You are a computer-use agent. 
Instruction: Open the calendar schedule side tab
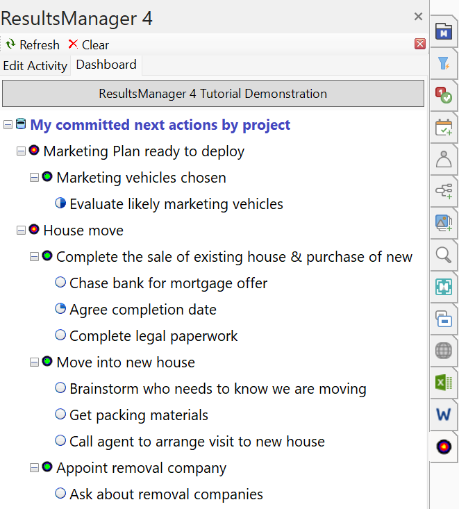pyautogui.click(x=444, y=127)
